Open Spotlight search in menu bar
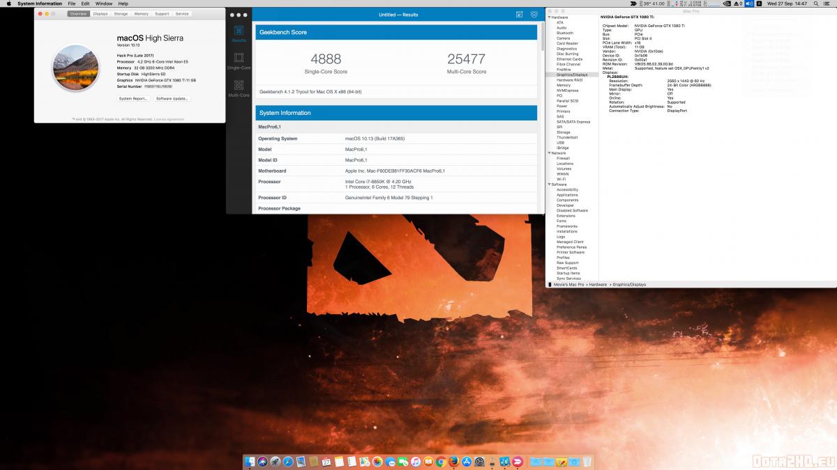Viewport: 837px width, 470px height. (815, 3)
